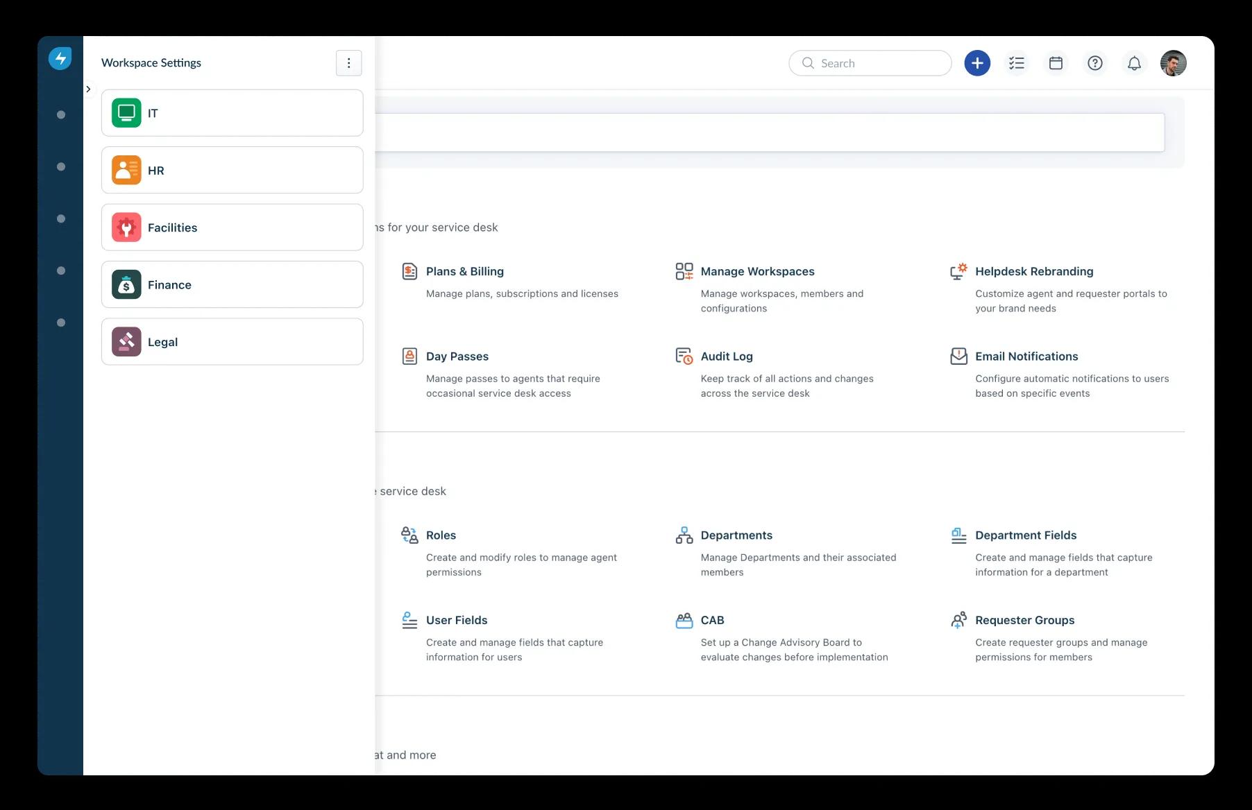Click the admin settings search box
The height and width of the screenshot is (810, 1252).
769,132
